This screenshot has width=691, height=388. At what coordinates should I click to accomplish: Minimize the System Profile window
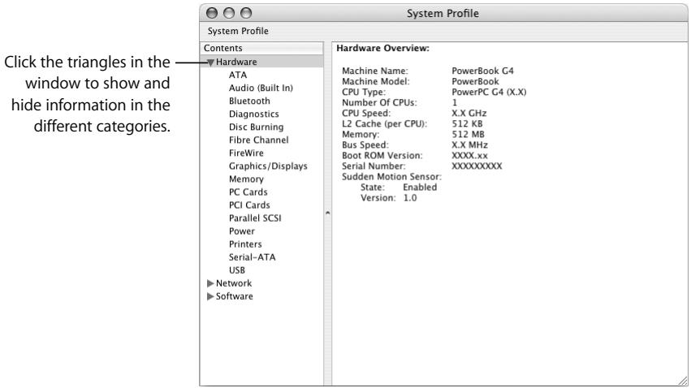tap(229, 13)
